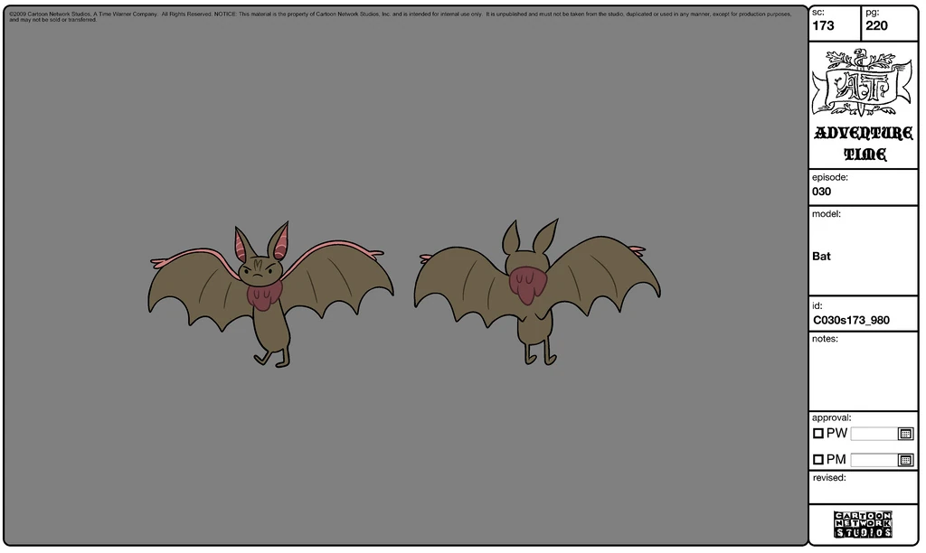Select the back-view bat drawing
926x553 pixels.
pyautogui.click(x=537, y=292)
